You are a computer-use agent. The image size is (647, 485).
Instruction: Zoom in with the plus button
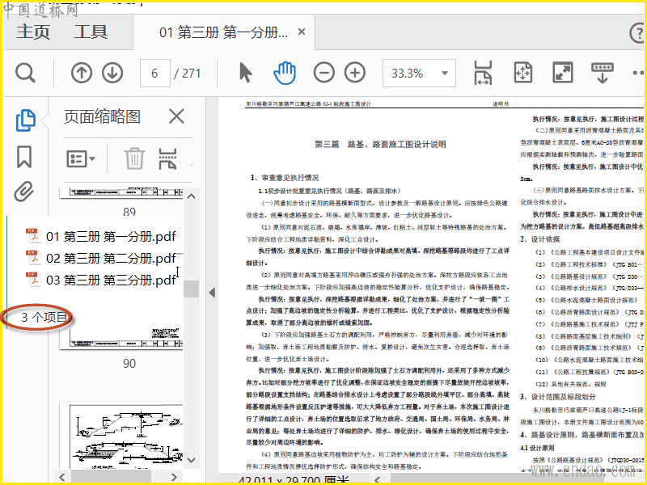[355, 73]
